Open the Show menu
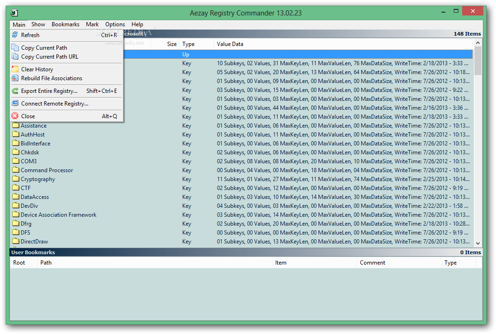Image resolution: width=496 pixels, height=334 pixels. [x=38, y=24]
